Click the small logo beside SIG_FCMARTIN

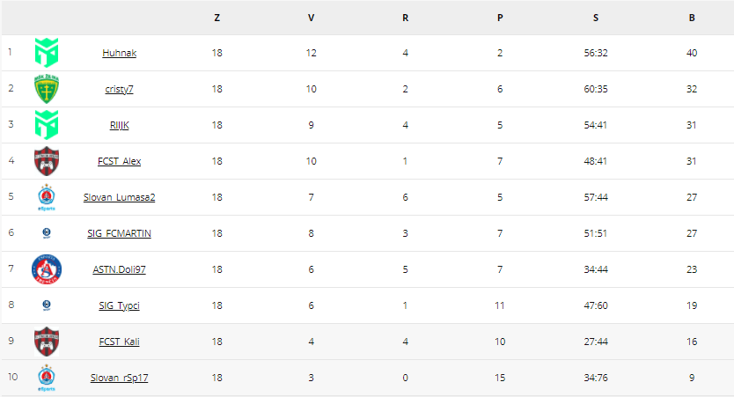tap(47, 233)
